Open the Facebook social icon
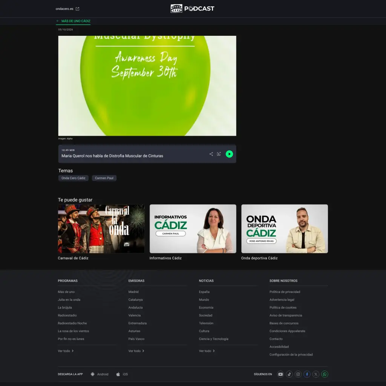Image resolution: width=386 pixels, height=386 pixels. [x=307, y=374]
